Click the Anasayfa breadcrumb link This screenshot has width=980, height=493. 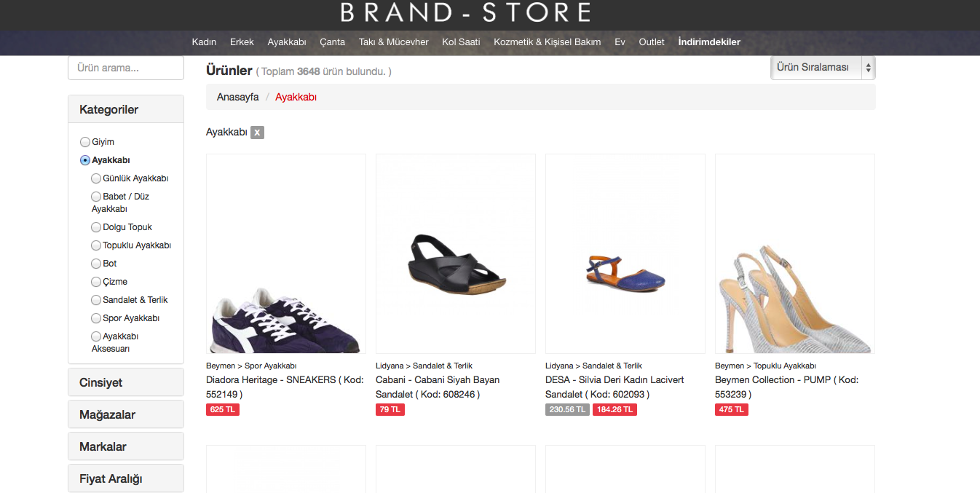(x=237, y=97)
